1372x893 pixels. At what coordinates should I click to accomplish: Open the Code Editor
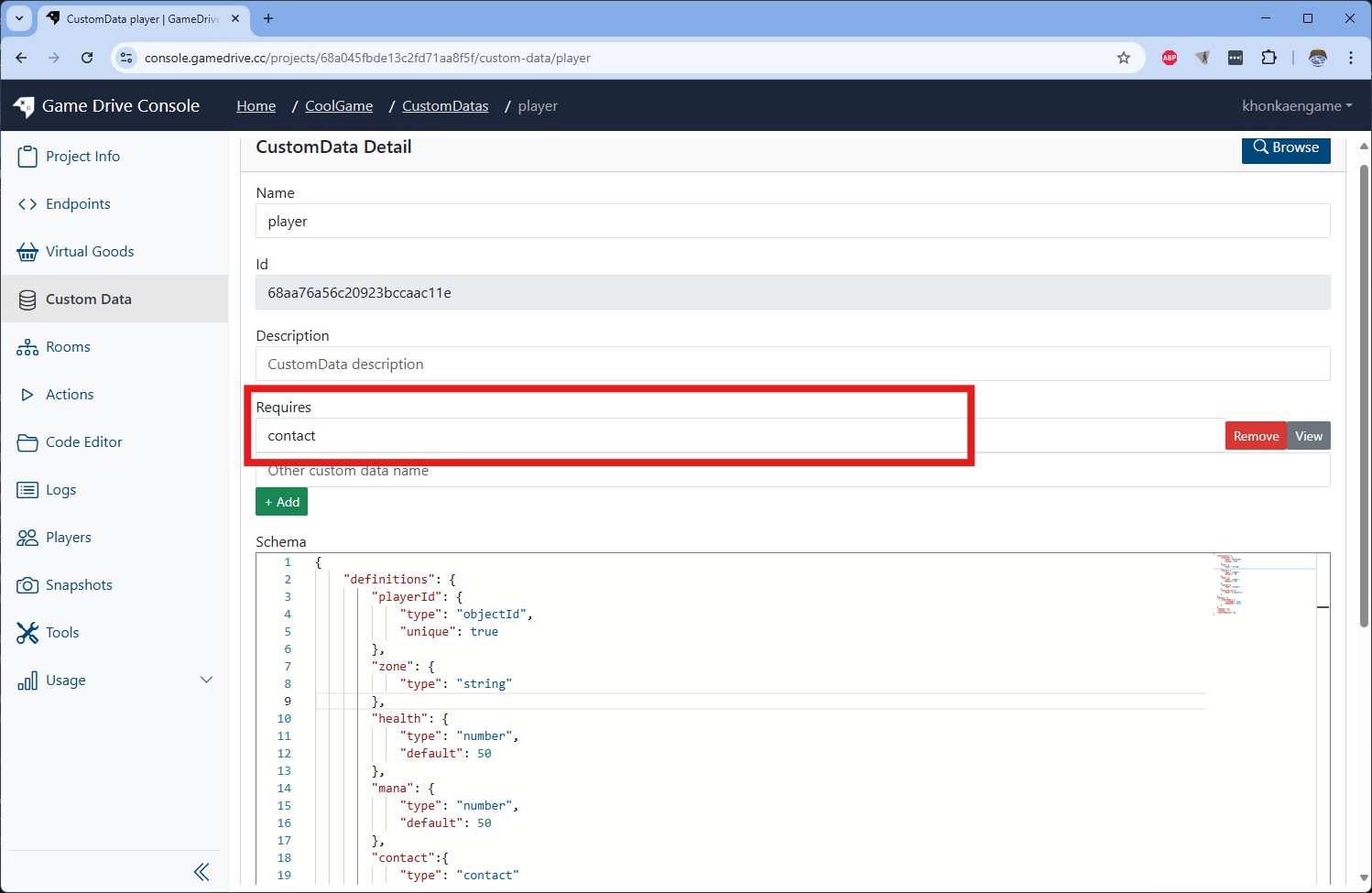(x=82, y=441)
